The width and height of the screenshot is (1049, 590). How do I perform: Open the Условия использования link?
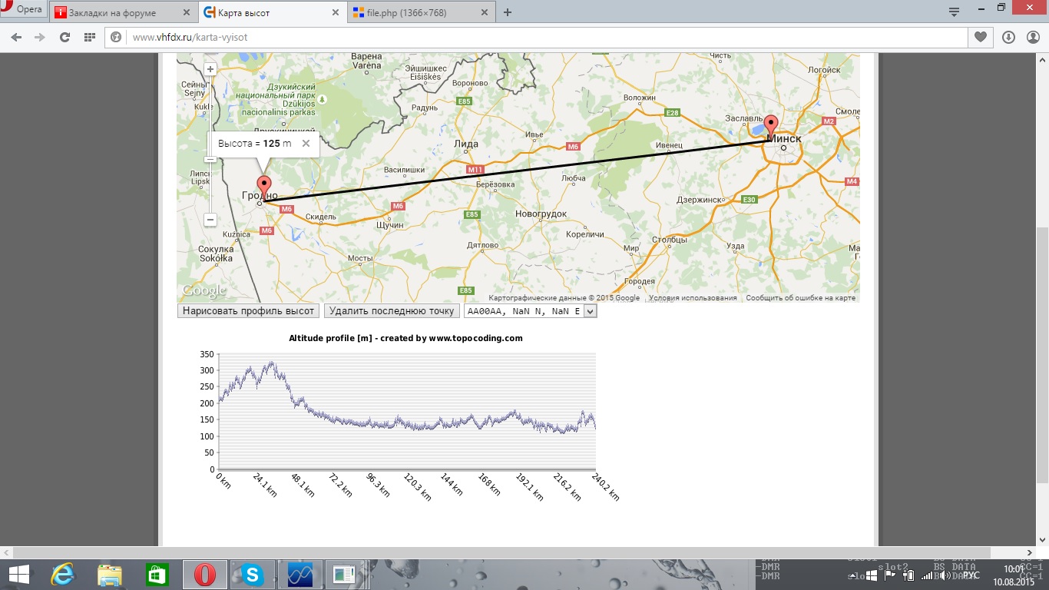(x=693, y=298)
